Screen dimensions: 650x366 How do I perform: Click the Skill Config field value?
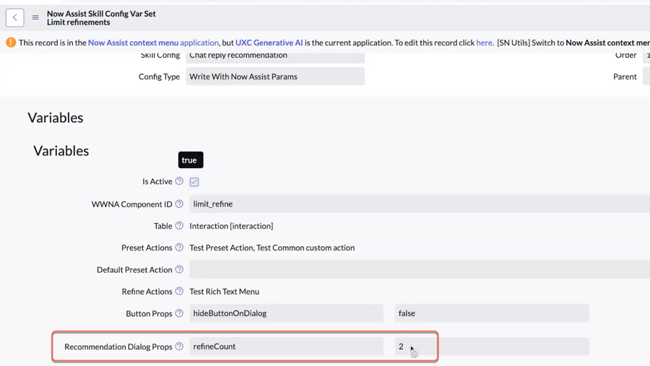(x=275, y=56)
